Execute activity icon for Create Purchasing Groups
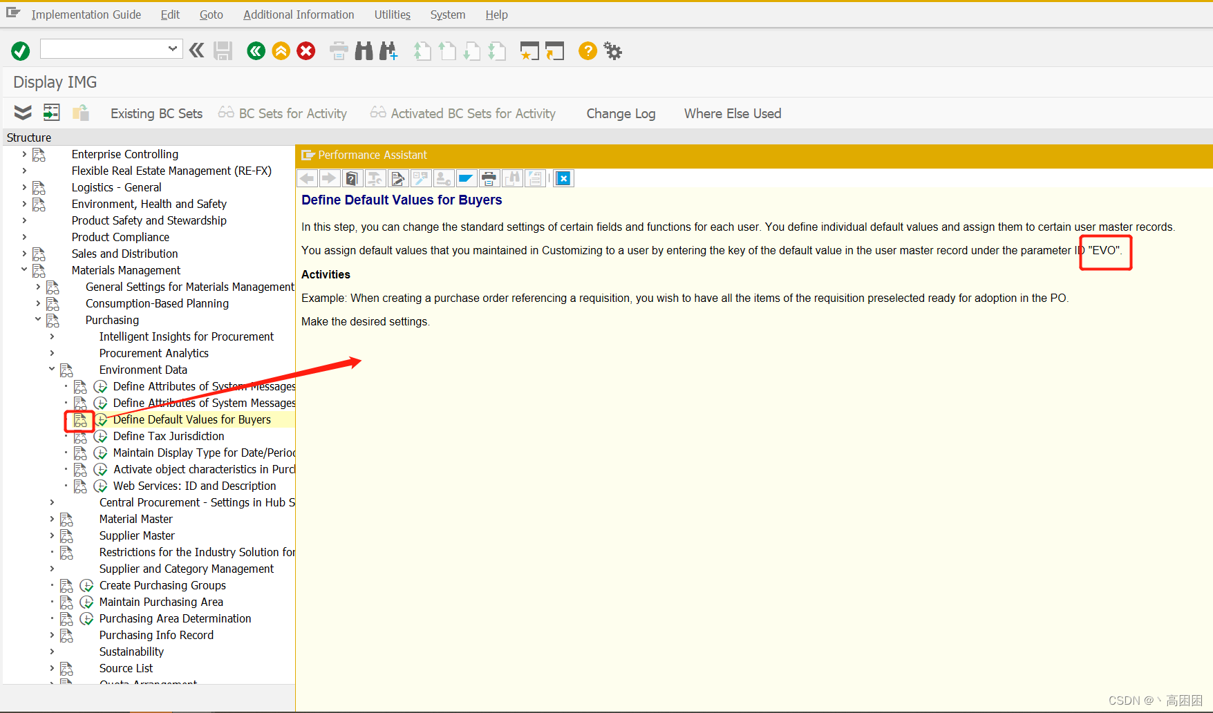 click(x=86, y=586)
